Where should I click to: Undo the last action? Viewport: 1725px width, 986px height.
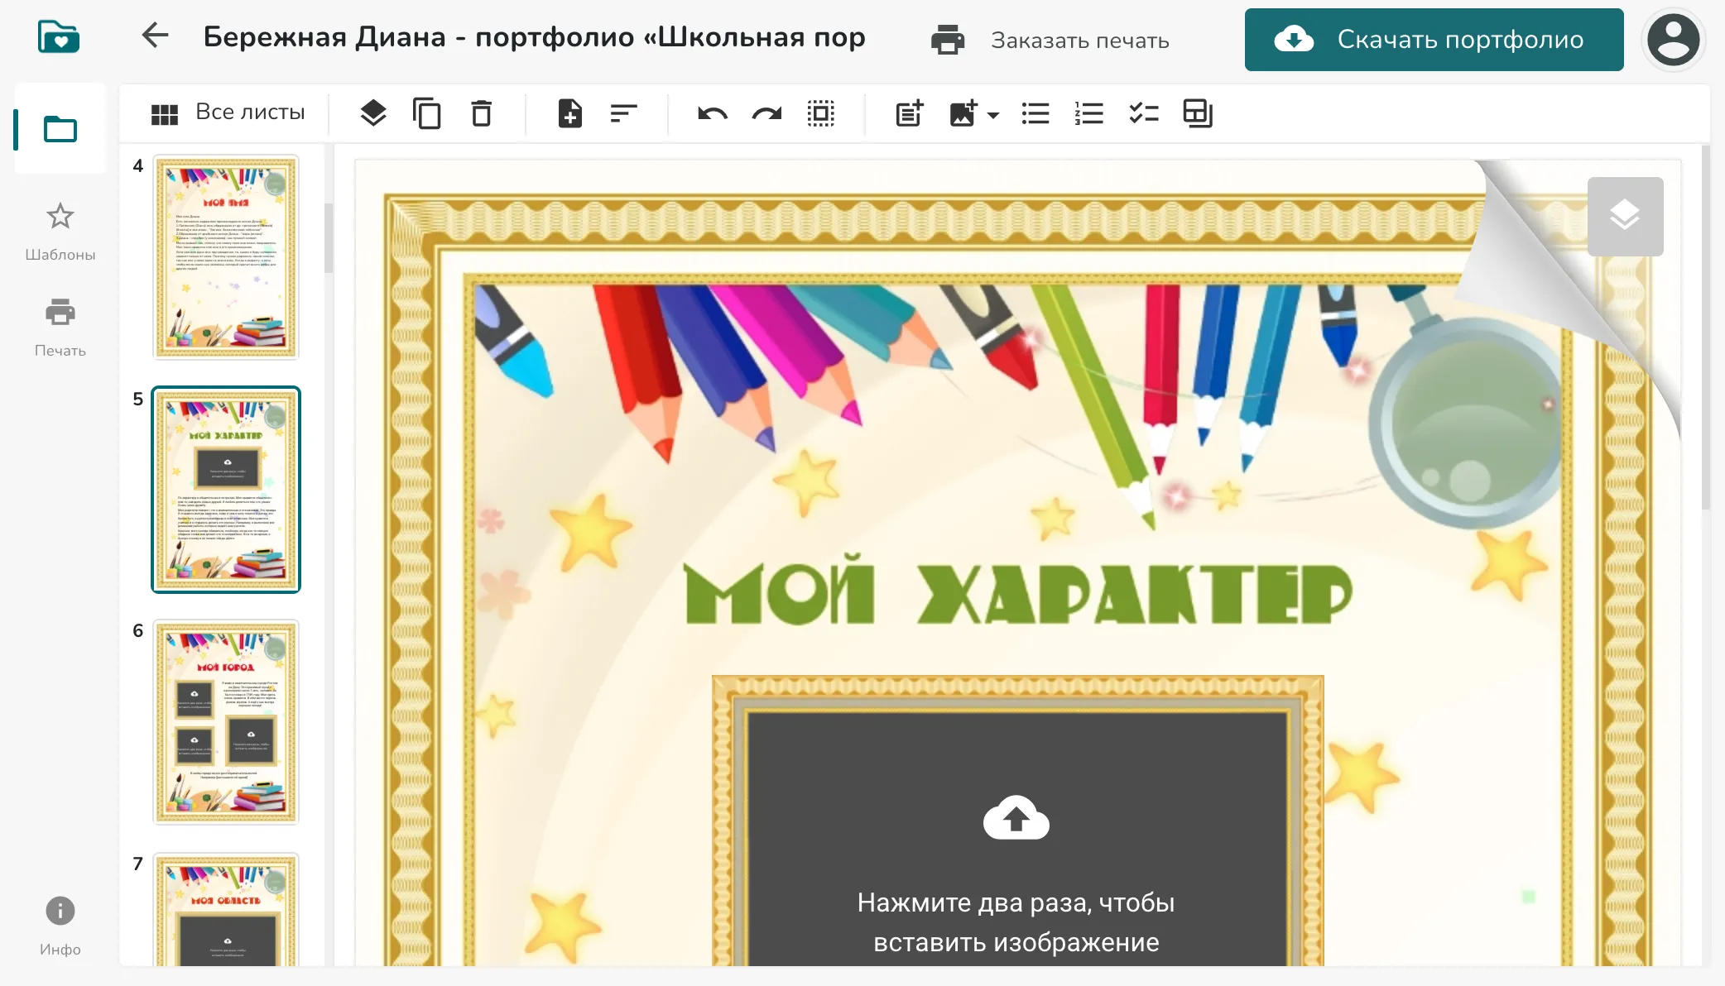(x=713, y=113)
